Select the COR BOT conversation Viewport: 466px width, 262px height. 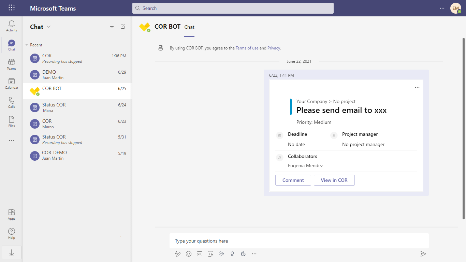point(77,91)
